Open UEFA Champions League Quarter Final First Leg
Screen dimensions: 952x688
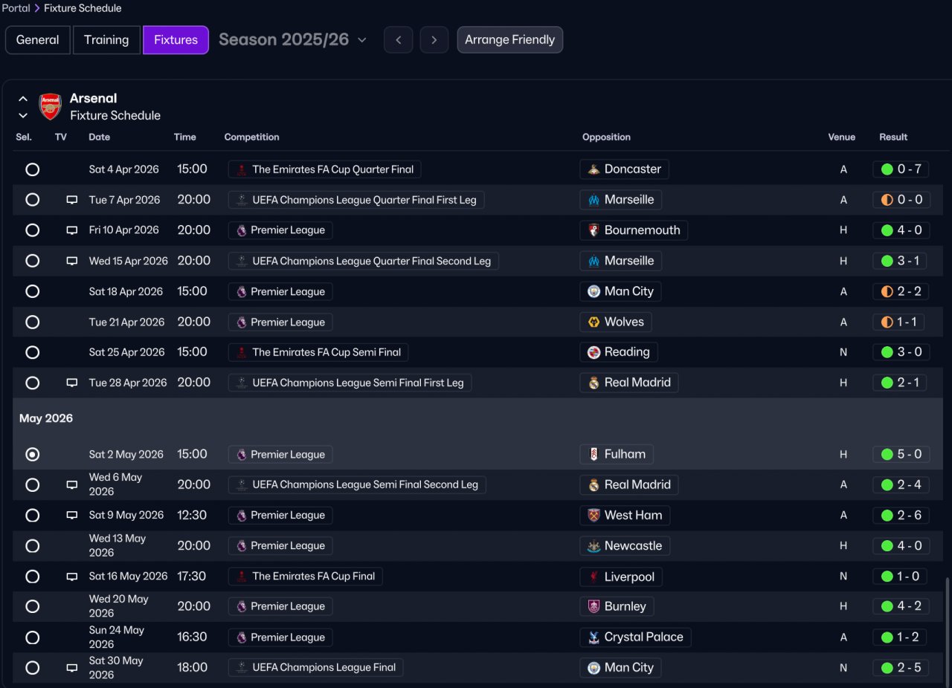356,200
